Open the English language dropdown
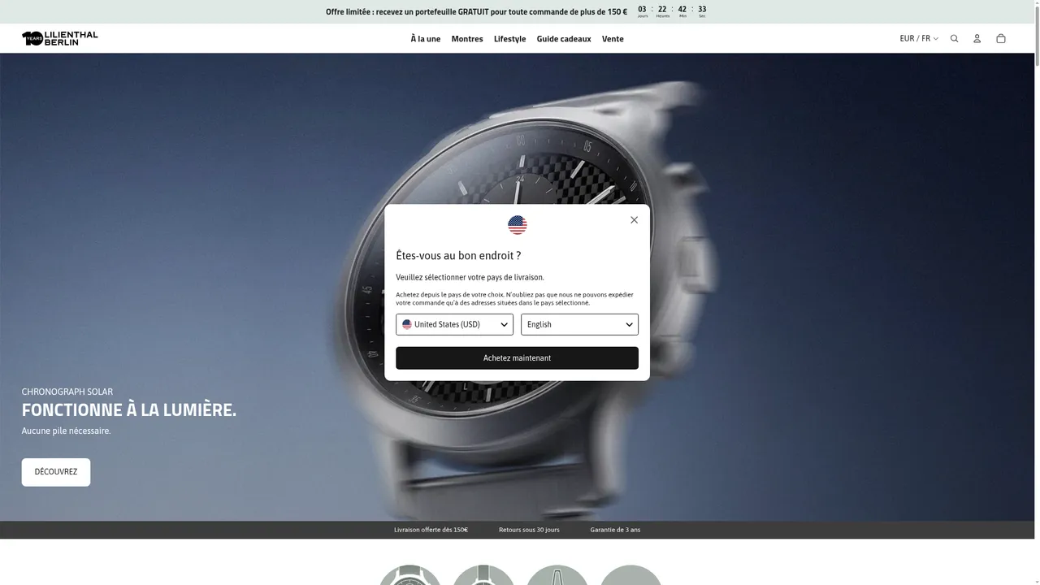 [579, 324]
